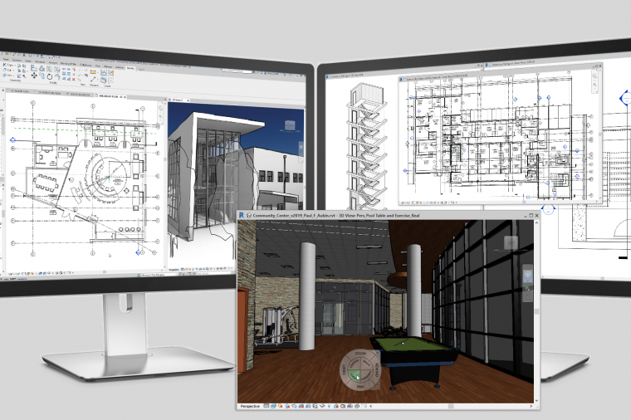The image size is (631, 420).
Task: Open the Perspective view scale control
Action: tap(250, 405)
